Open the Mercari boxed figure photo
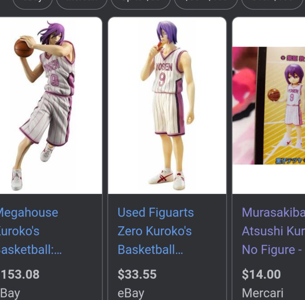The height and width of the screenshot is (300, 305). pyautogui.click(x=269, y=105)
